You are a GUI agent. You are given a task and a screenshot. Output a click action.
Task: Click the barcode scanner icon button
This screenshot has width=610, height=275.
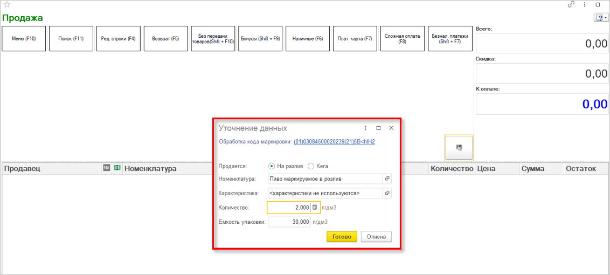point(459,147)
